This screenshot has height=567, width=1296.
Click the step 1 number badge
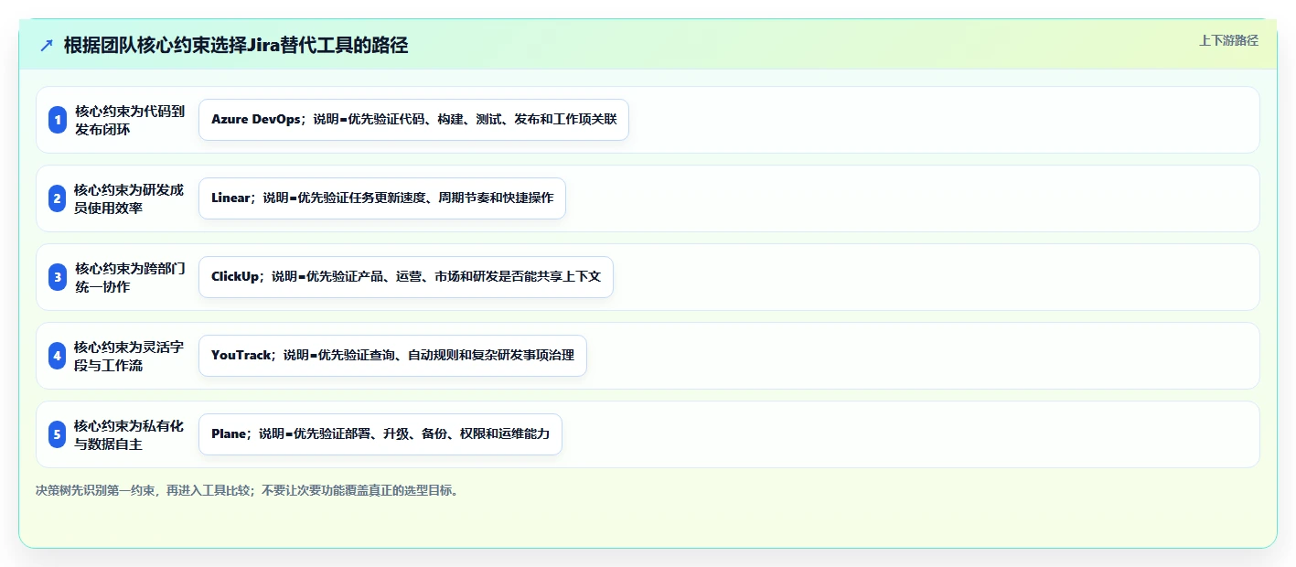58,120
